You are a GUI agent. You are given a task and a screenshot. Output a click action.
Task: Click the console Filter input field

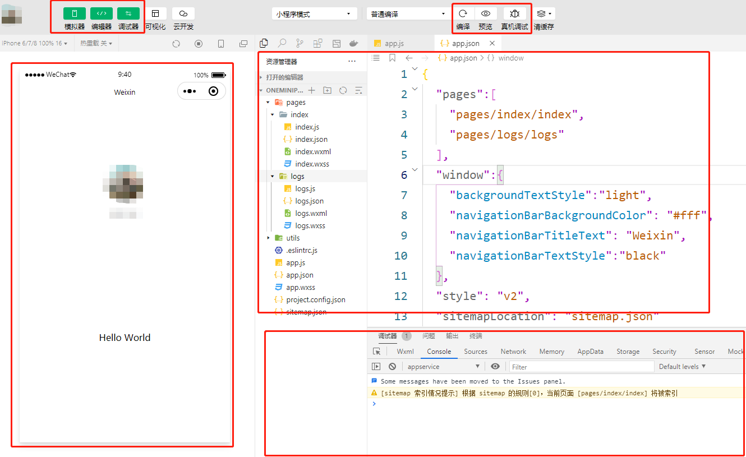click(x=582, y=367)
